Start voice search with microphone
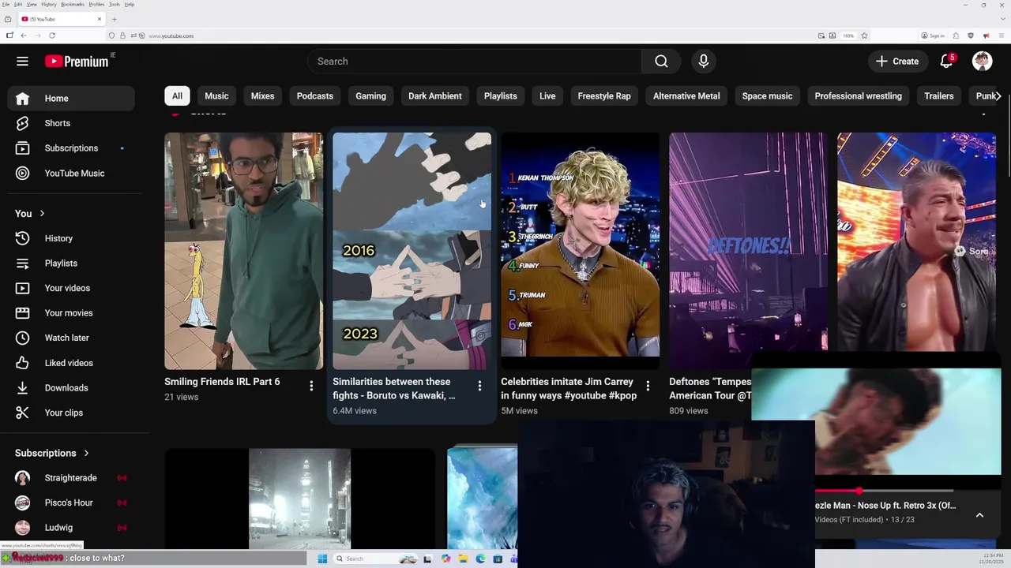The image size is (1011, 568). click(x=703, y=61)
